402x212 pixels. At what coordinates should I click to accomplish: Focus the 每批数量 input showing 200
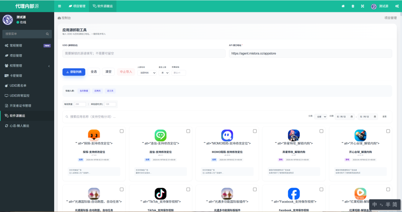coord(80,104)
